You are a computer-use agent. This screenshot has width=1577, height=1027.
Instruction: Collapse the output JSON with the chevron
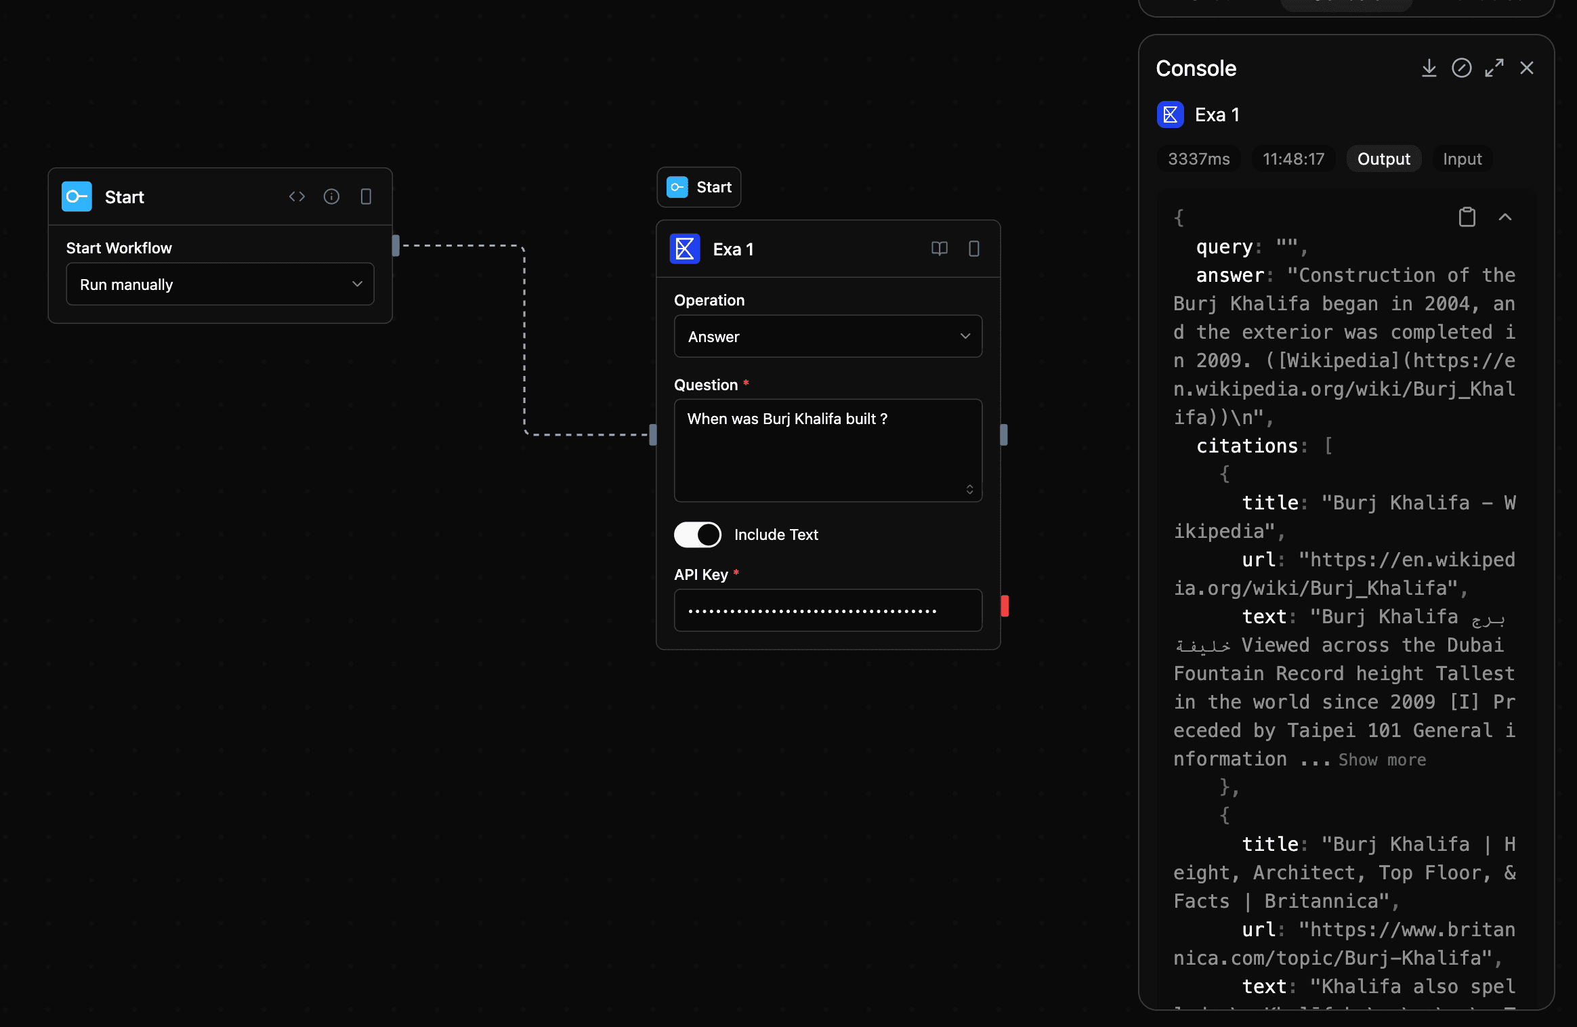(x=1505, y=217)
